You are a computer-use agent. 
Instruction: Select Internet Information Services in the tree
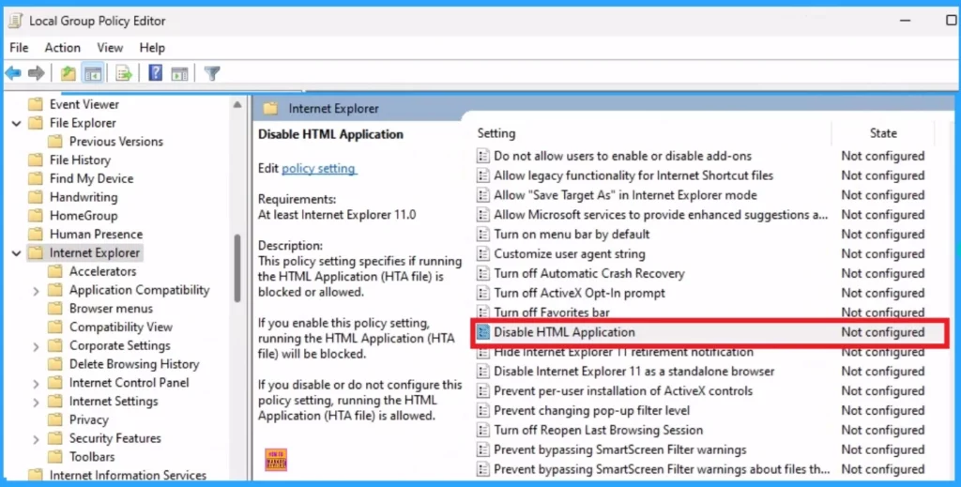pos(128,475)
